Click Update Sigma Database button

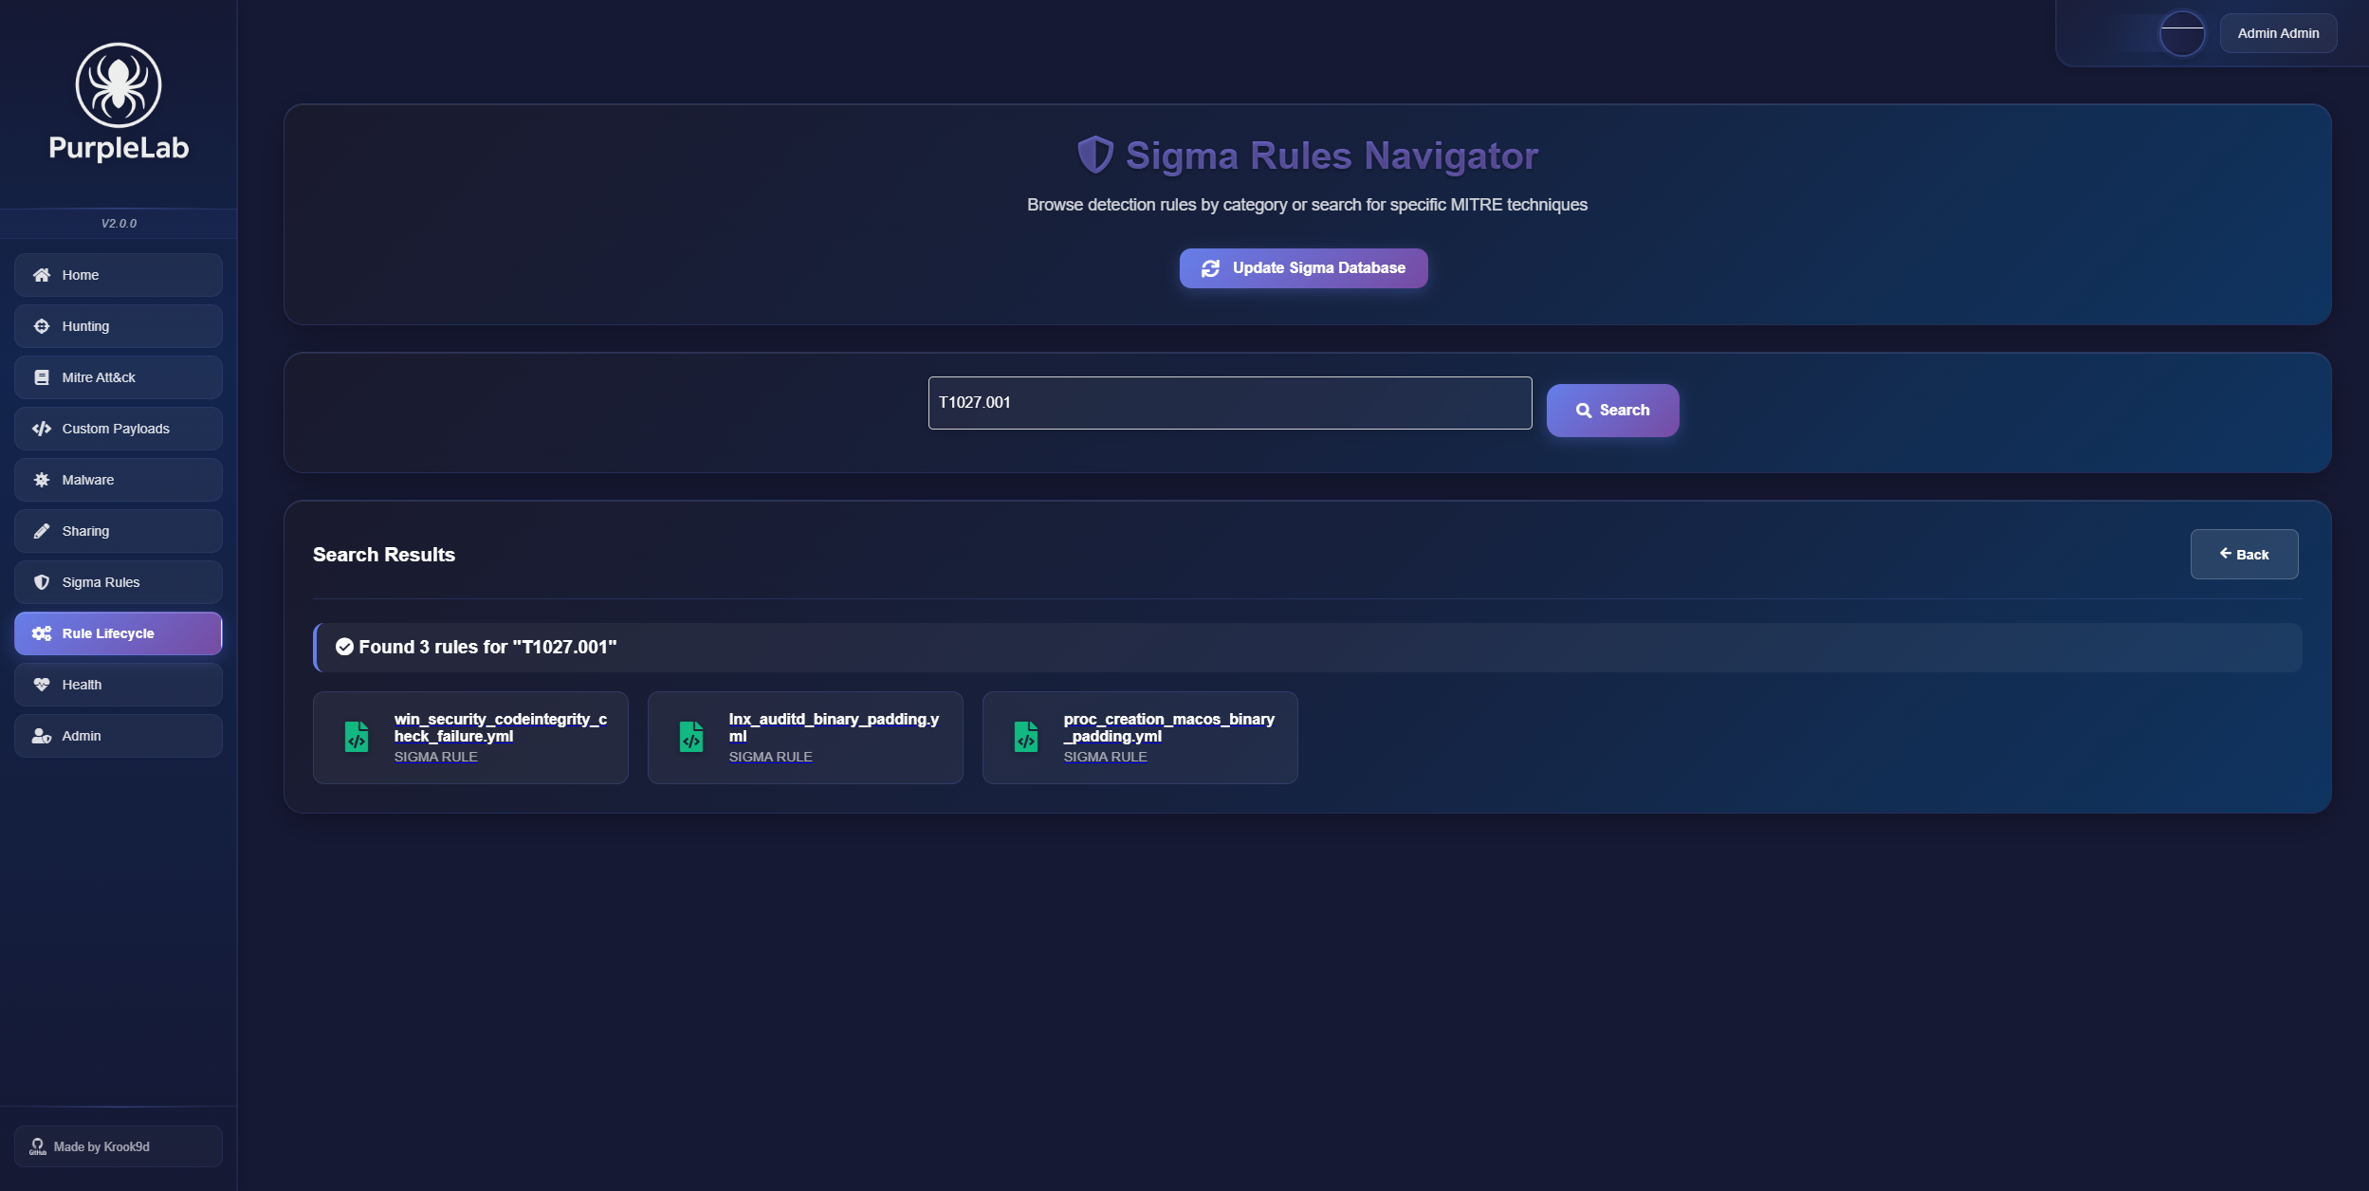pyautogui.click(x=1303, y=268)
